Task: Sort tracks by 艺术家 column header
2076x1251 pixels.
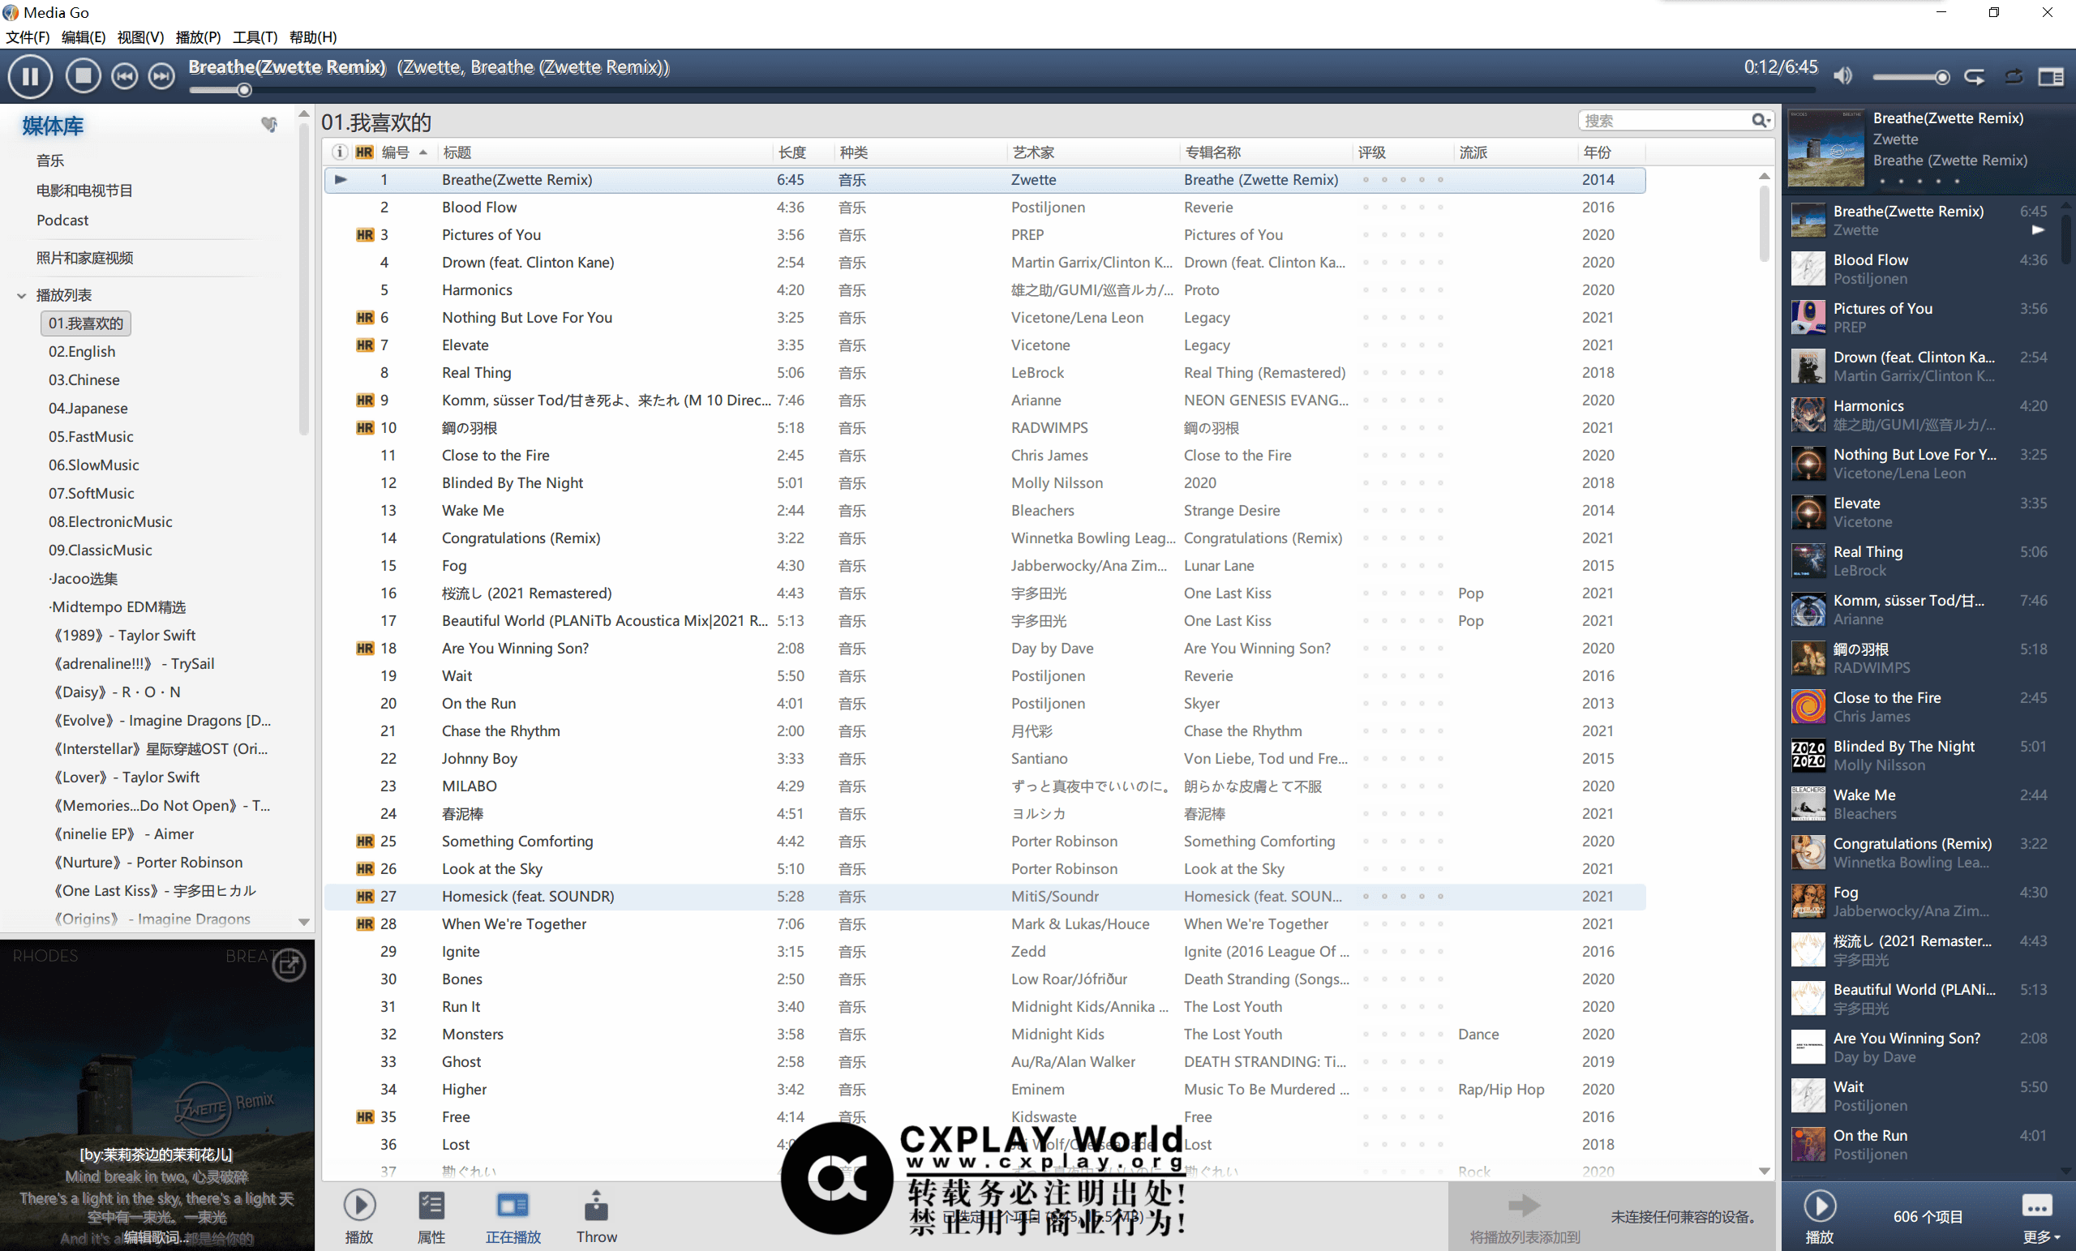Action: tap(1034, 152)
